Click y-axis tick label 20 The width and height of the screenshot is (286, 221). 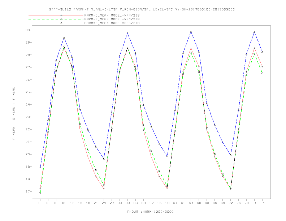pos(28,154)
